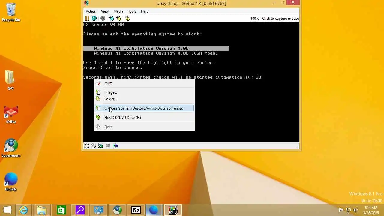384x216 pixels.
Task: Click the folder disc icon beside Folder...
Action: 98,99
